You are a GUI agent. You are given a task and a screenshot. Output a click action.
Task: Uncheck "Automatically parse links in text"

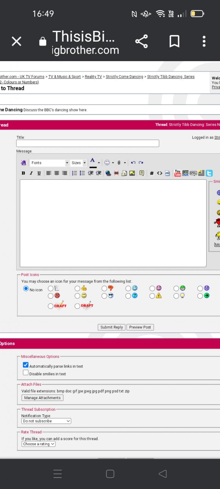pyautogui.click(x=26, y=365)
